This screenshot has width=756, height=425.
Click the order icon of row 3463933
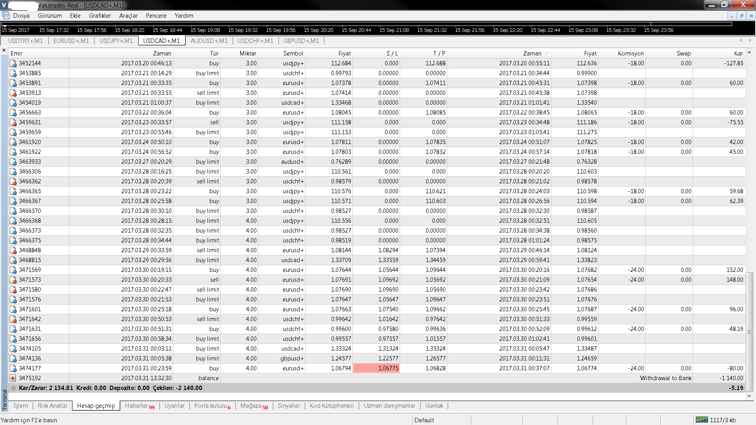tap(13, 162)
